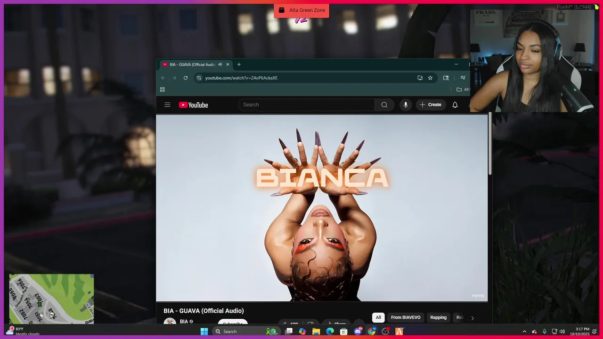This screenshot has height=339, width=603.
Task: Click the video title BIA - GUAVA
Action: [204, 311]
